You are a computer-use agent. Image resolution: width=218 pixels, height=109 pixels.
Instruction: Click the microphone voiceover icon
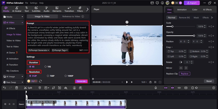pyautogui.click(x=156, y=88)
